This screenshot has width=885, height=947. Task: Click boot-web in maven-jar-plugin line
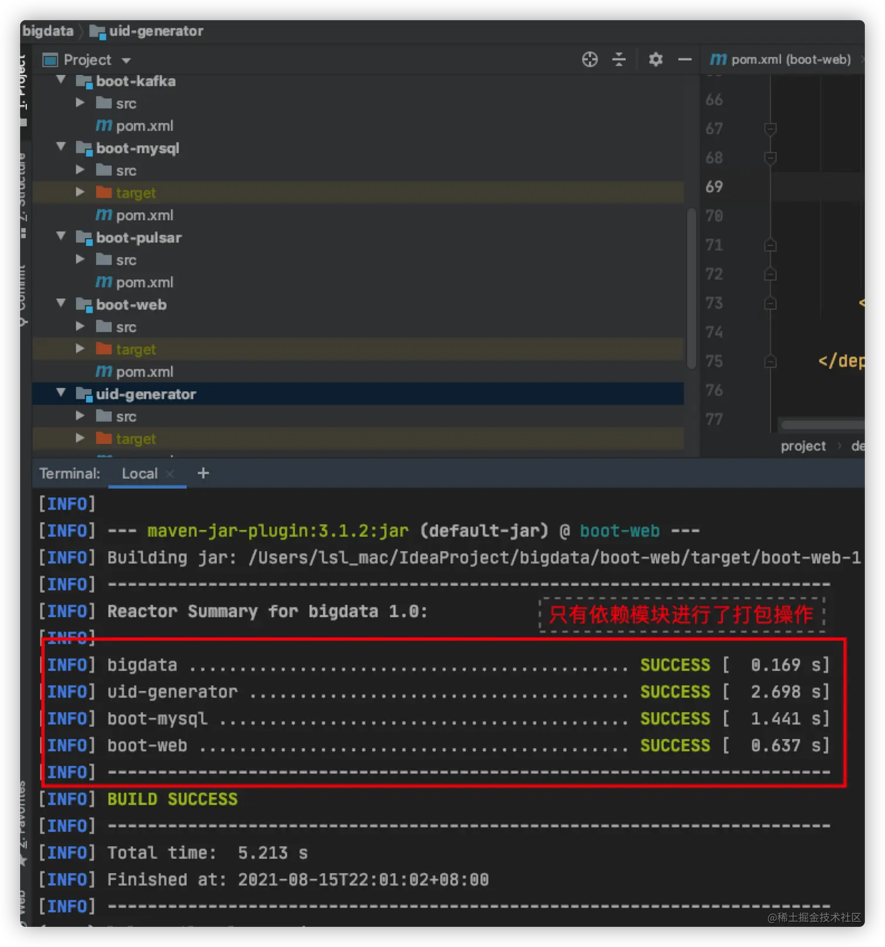click(619, 531)
